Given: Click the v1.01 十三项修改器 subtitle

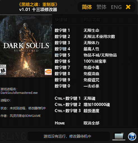Looking at the screenshot, I should 38,10.
